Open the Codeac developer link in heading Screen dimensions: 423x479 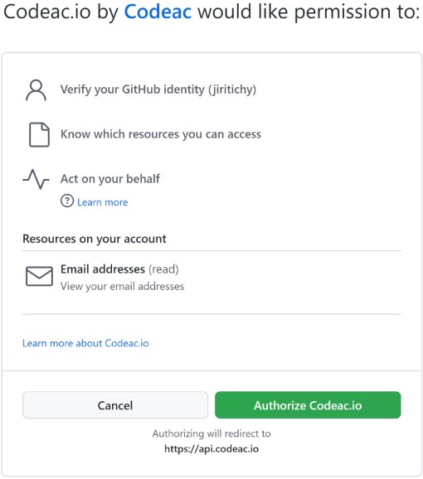pos(158,12)
